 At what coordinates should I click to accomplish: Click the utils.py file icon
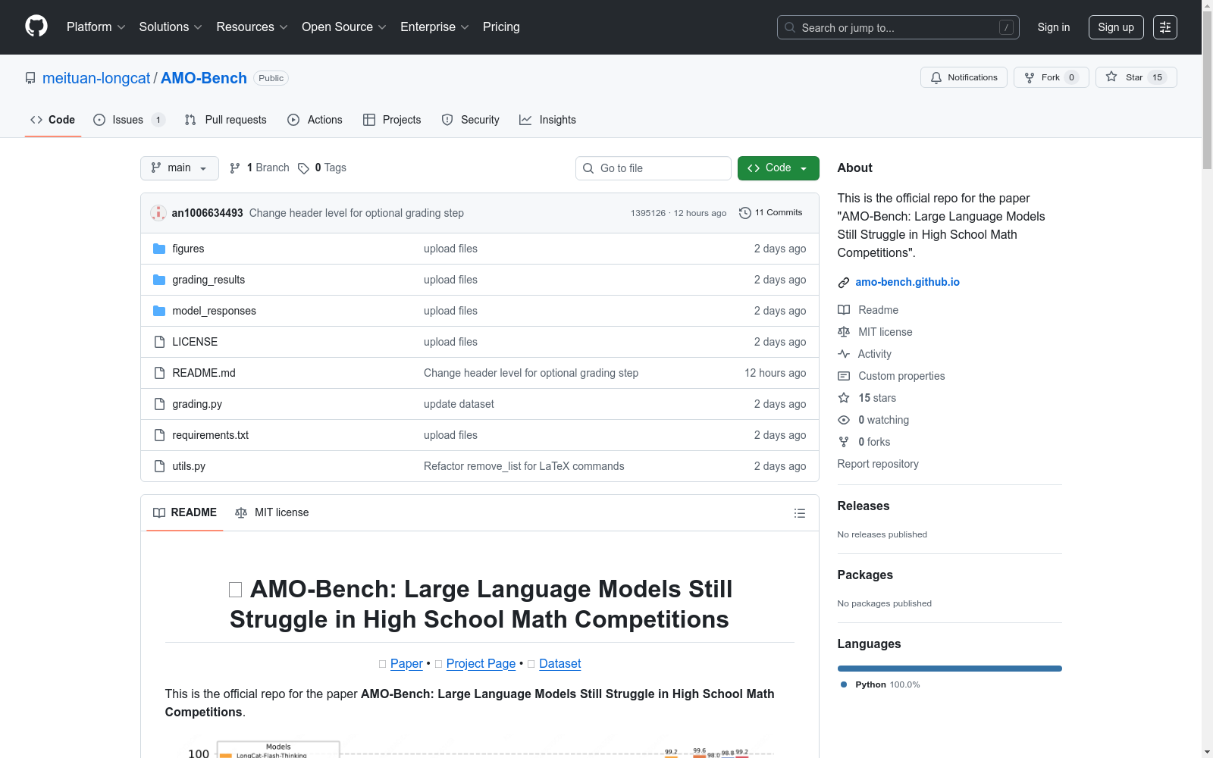click(159, 466)
